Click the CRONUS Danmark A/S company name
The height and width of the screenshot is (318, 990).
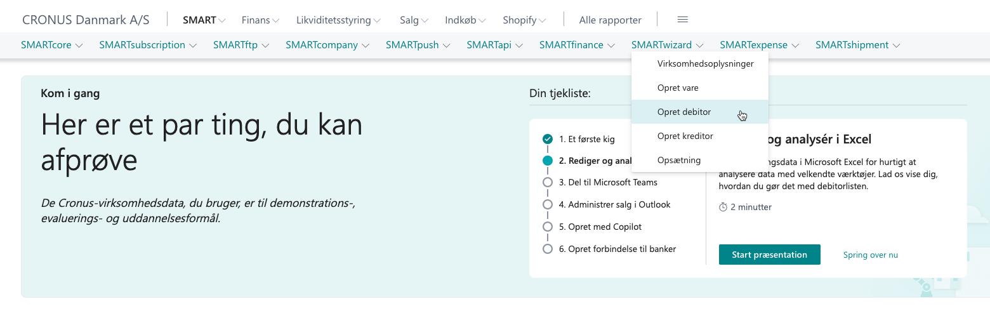(x=86, y=20)
